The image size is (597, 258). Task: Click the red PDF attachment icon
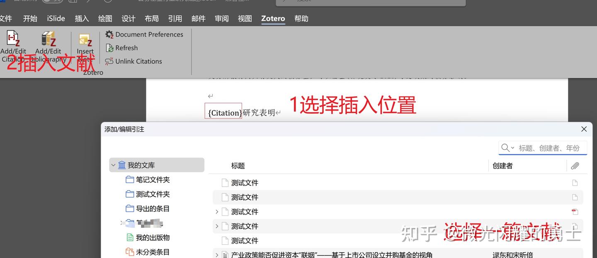pos(575,212)
